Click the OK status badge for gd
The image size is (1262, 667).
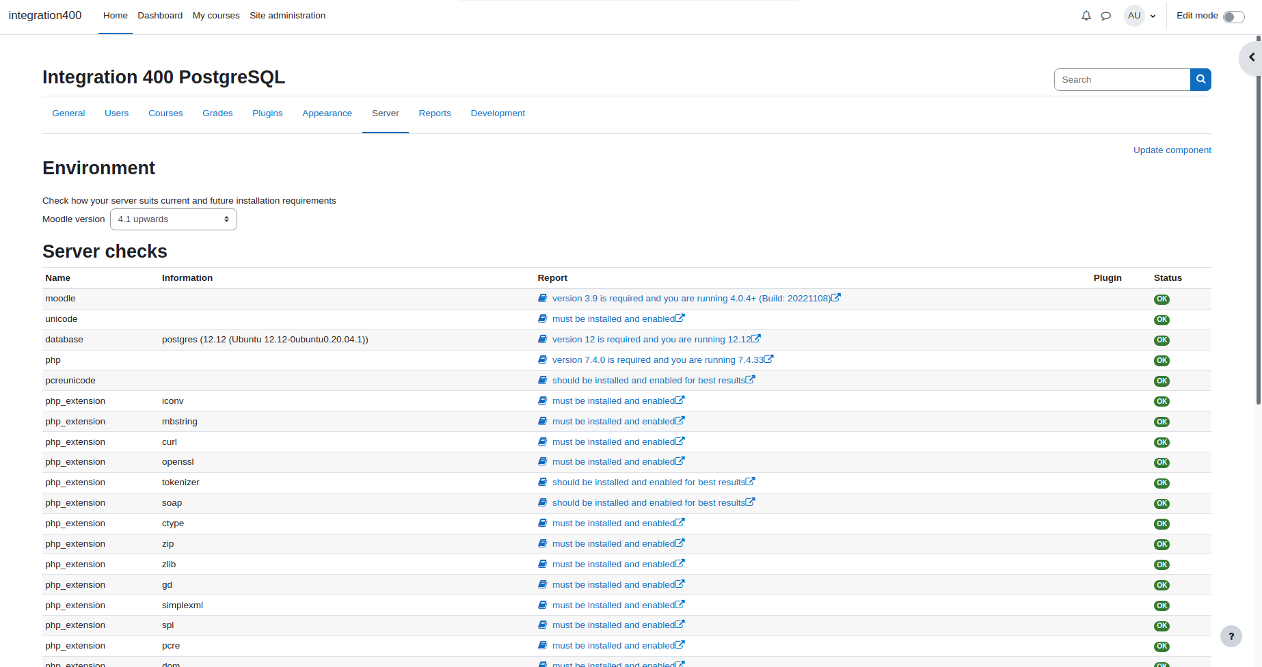point(1162,586)
